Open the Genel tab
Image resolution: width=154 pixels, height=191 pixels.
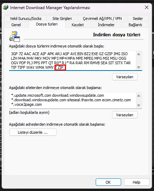point(16,25)
